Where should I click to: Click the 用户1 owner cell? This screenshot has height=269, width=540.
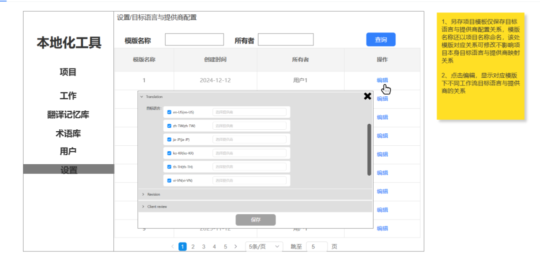pos(300,80)
